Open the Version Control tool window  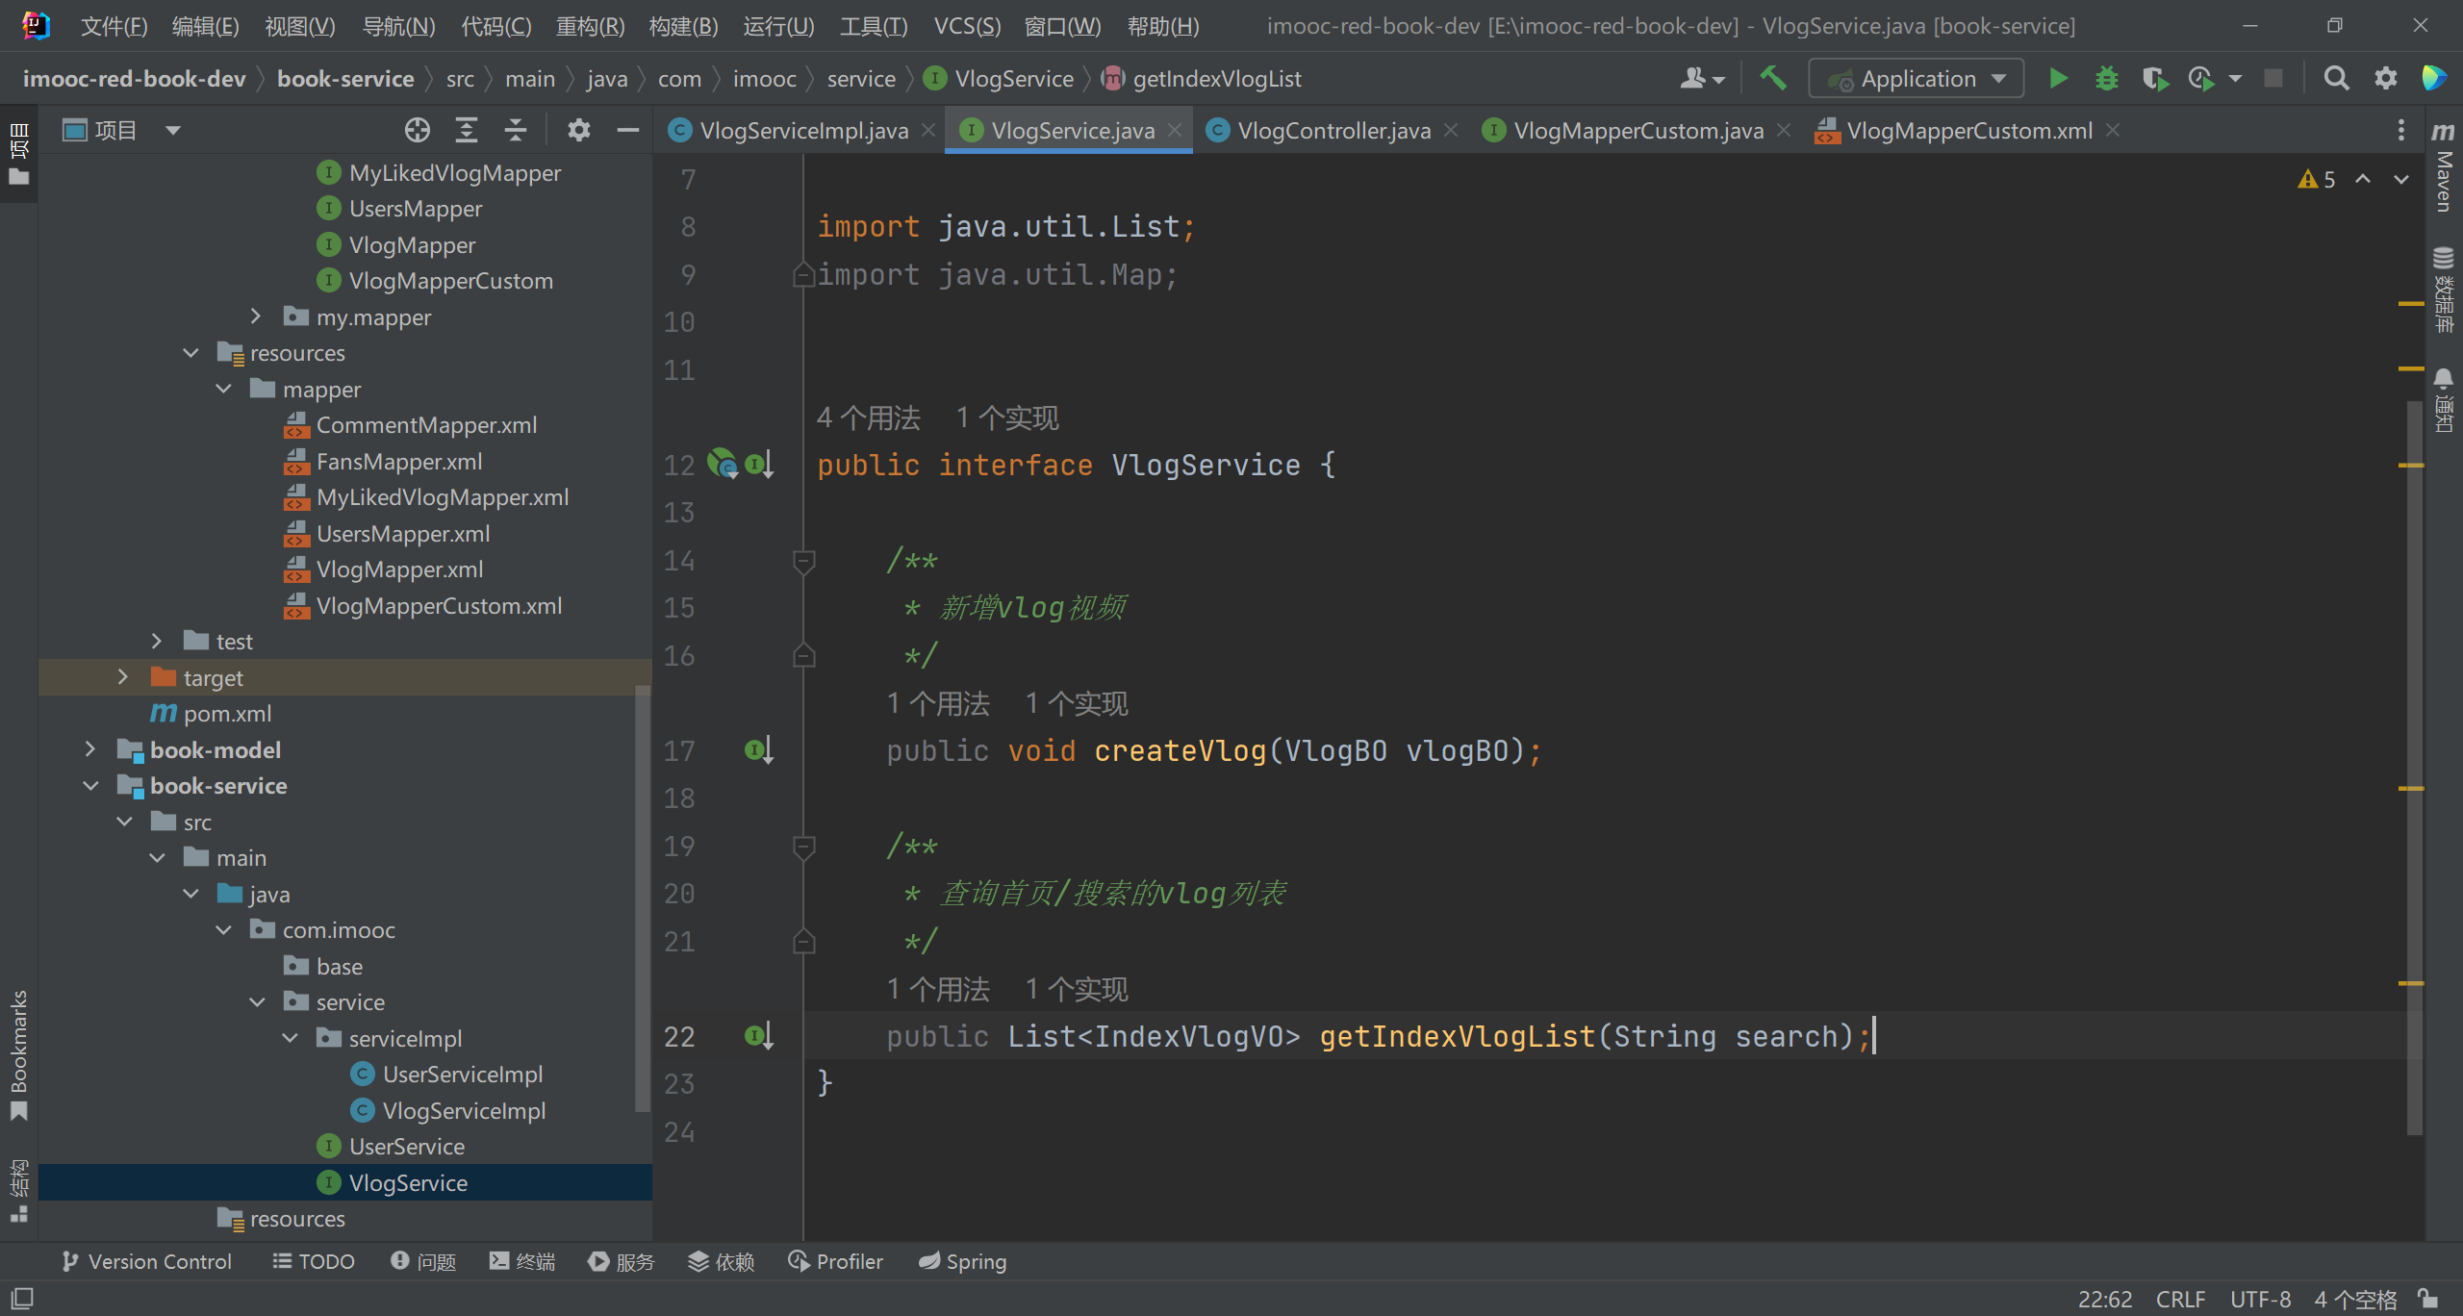(x=146, y=1261)
